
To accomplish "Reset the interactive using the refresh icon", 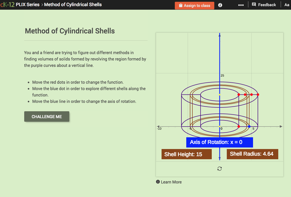I will click(219, 169).
